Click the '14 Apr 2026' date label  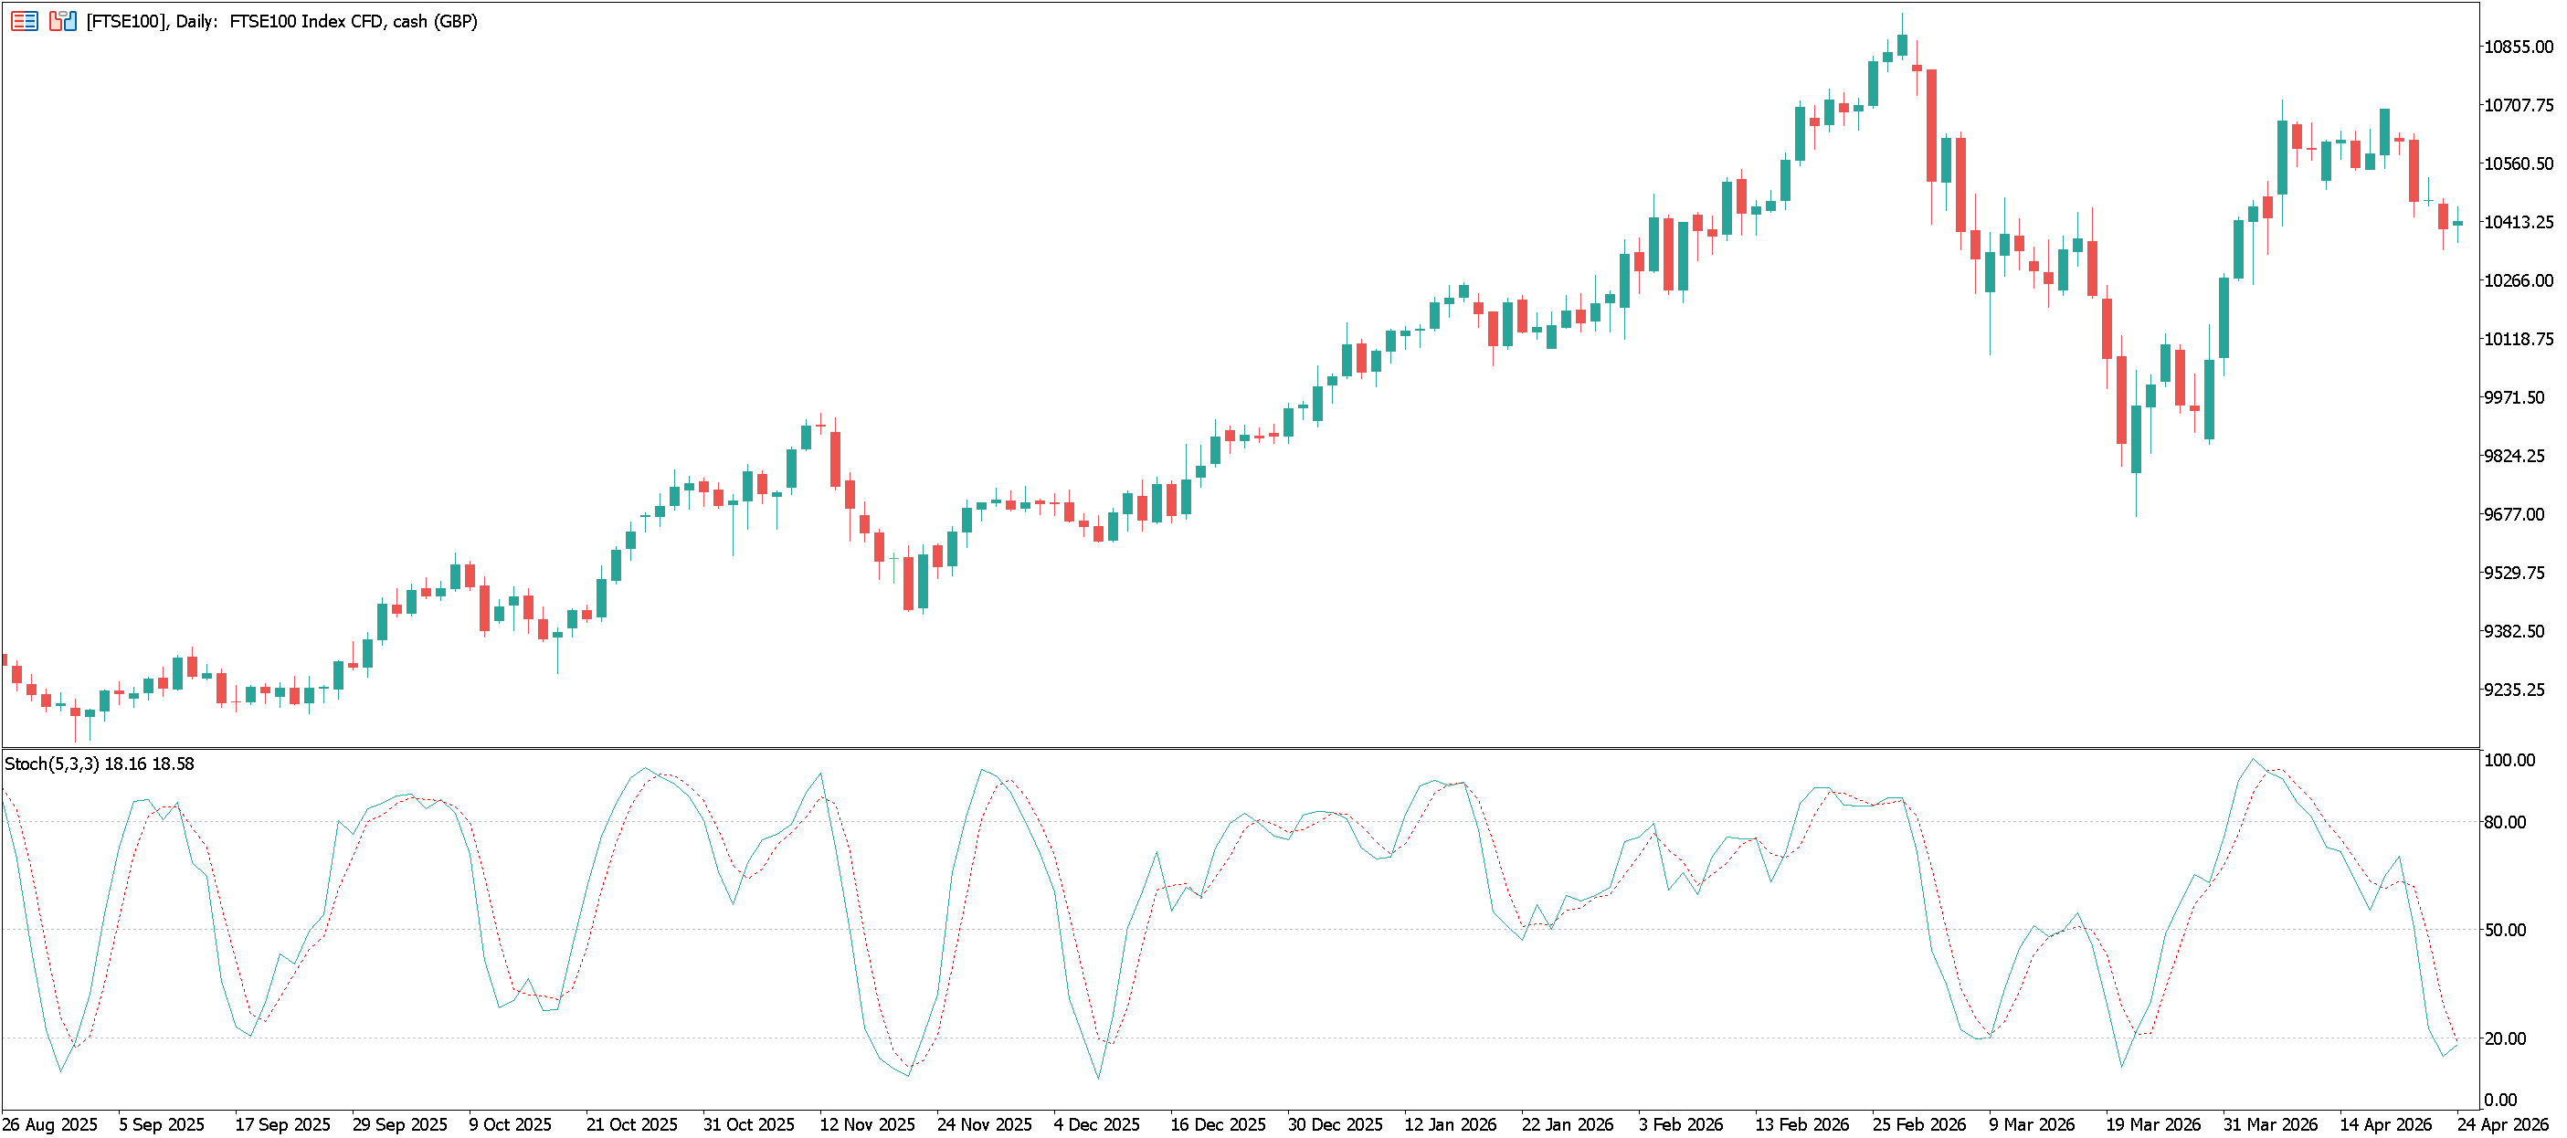tap(2387, 1125)
